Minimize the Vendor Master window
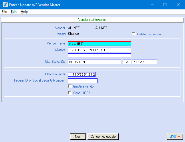The height and width of the screenshot is (142, 185). (x=152, y=5)
